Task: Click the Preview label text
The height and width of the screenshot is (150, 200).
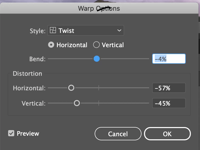Action: (28, 133)
